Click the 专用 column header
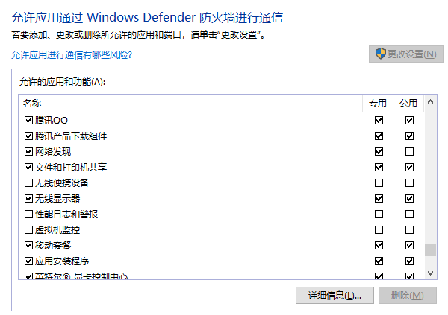Image resolution: width=448 pixels, height=315 pixels. click(379, 103)
